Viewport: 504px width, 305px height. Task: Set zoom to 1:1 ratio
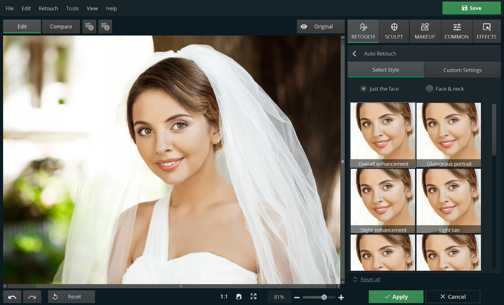(224, 297)
